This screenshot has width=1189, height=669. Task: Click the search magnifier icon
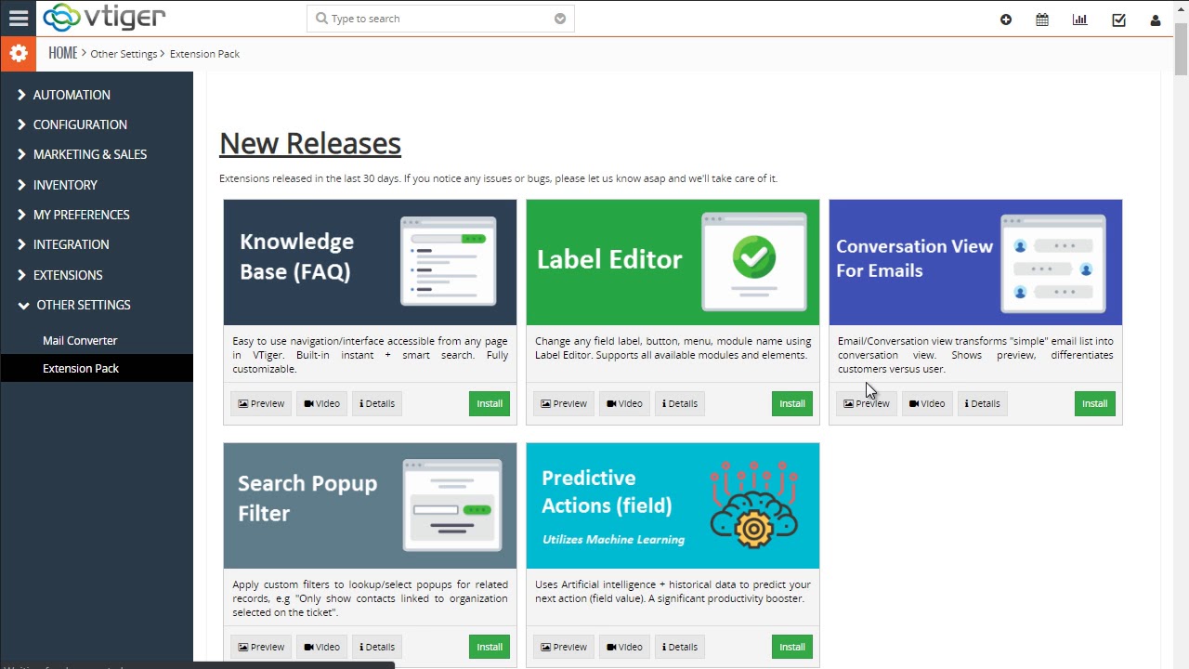321,19
